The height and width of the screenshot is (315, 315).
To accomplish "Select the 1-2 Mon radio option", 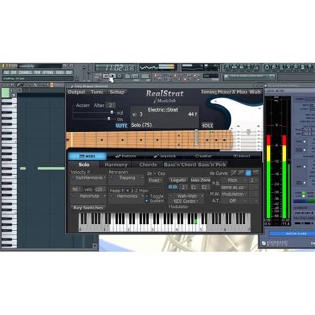I will [128, 191].
